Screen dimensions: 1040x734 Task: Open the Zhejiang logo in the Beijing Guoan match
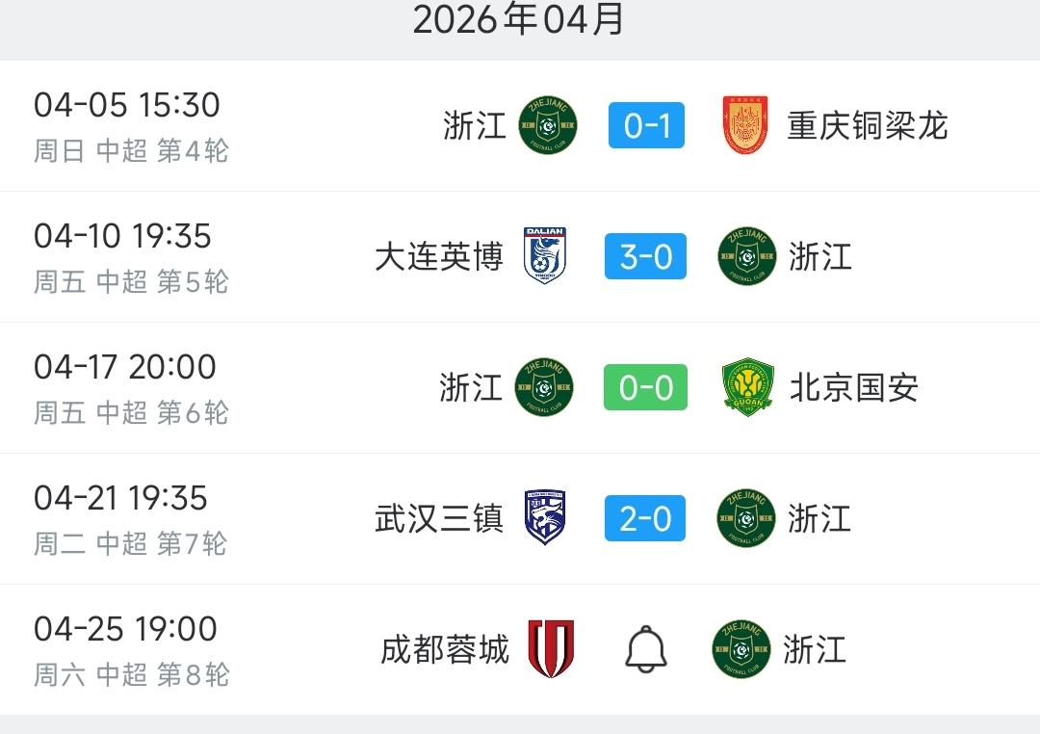click(x=545, y=387)
